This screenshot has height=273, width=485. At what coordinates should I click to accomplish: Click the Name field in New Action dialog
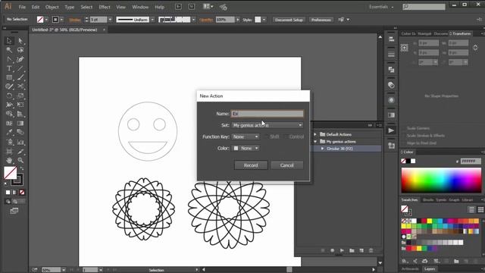[268, 114]
